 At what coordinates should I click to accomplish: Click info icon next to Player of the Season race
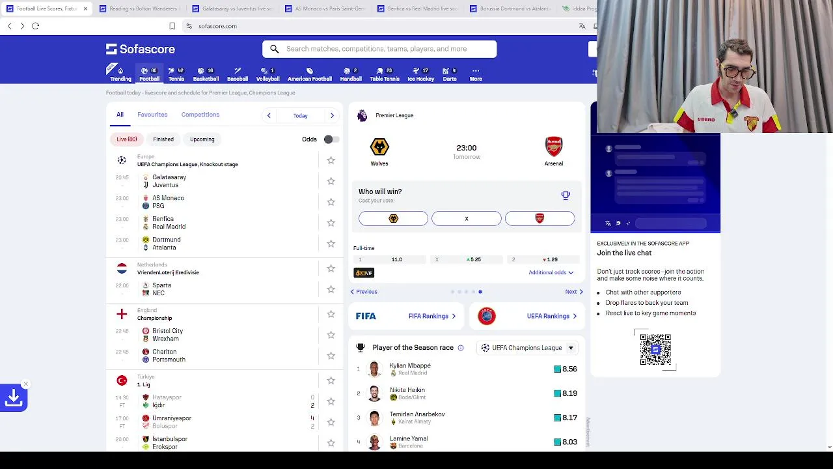pyautogui.click(x=461, y=348)
